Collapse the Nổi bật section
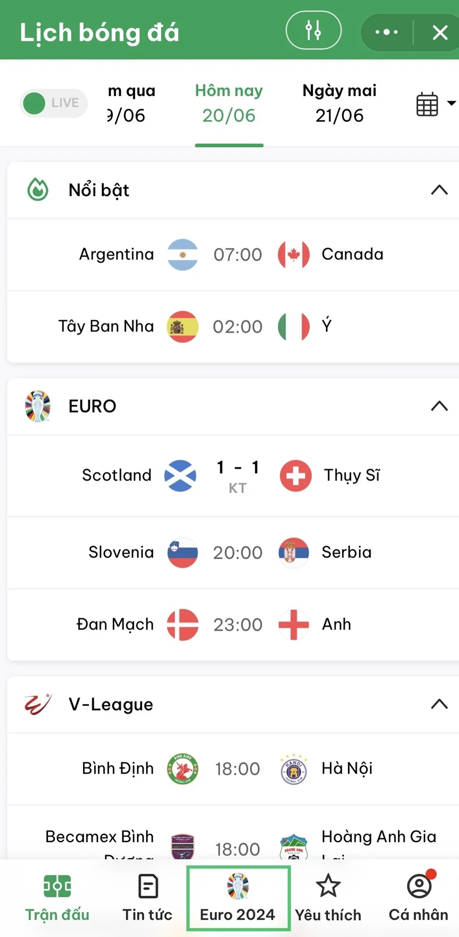Image resolution: width=459 pixels, height=937 pixels. click(x=439, y=190)
